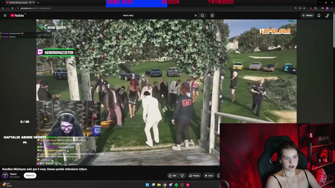Open the weather widget showing 30°C
This screenshot has width=335, height=188.
click(7, 185)
